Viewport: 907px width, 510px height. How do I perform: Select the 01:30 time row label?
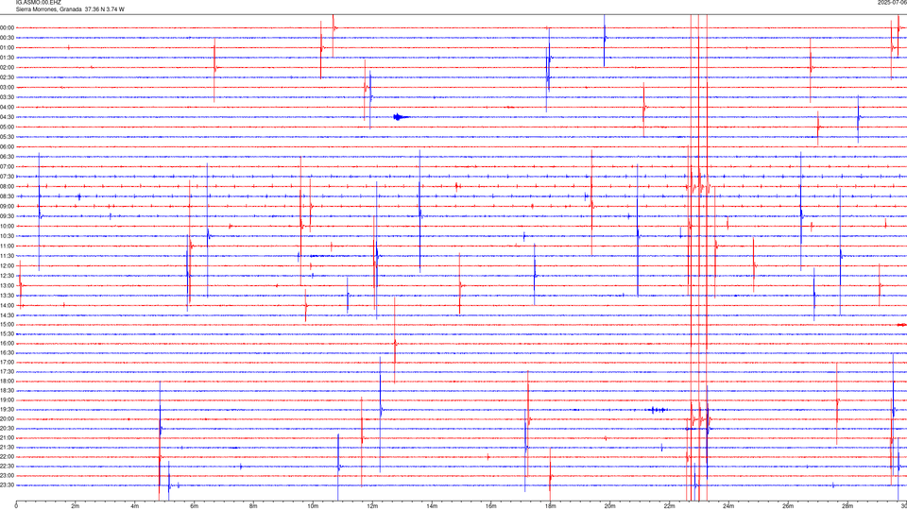(x=8, y=58)
